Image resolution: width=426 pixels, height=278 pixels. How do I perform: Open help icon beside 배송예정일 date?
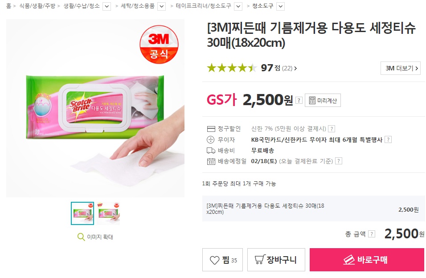click(x=338, y=161)
